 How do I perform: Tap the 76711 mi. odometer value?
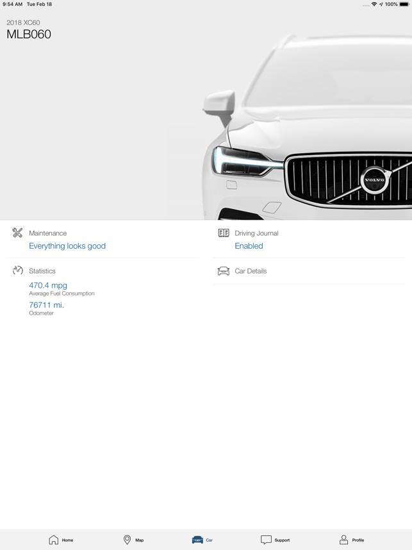tap(46, 305)
